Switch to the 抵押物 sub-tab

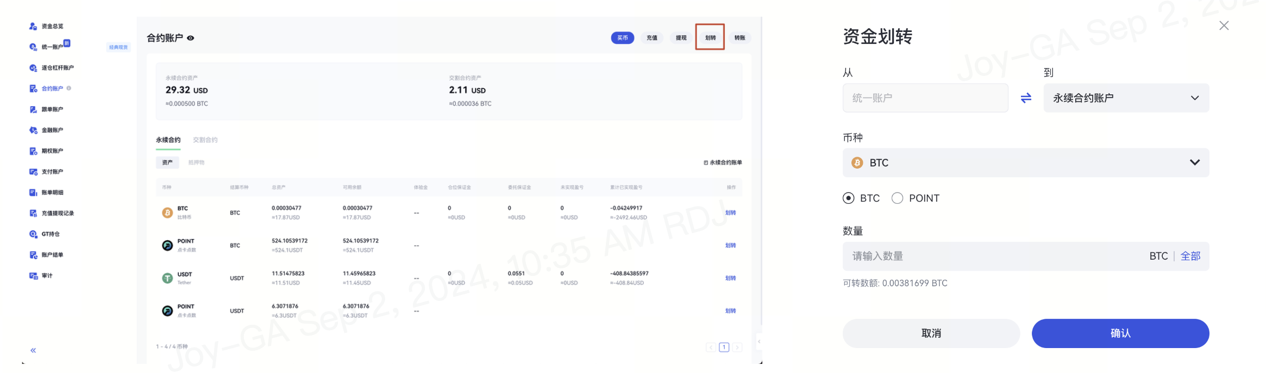(x=196, y=163)
